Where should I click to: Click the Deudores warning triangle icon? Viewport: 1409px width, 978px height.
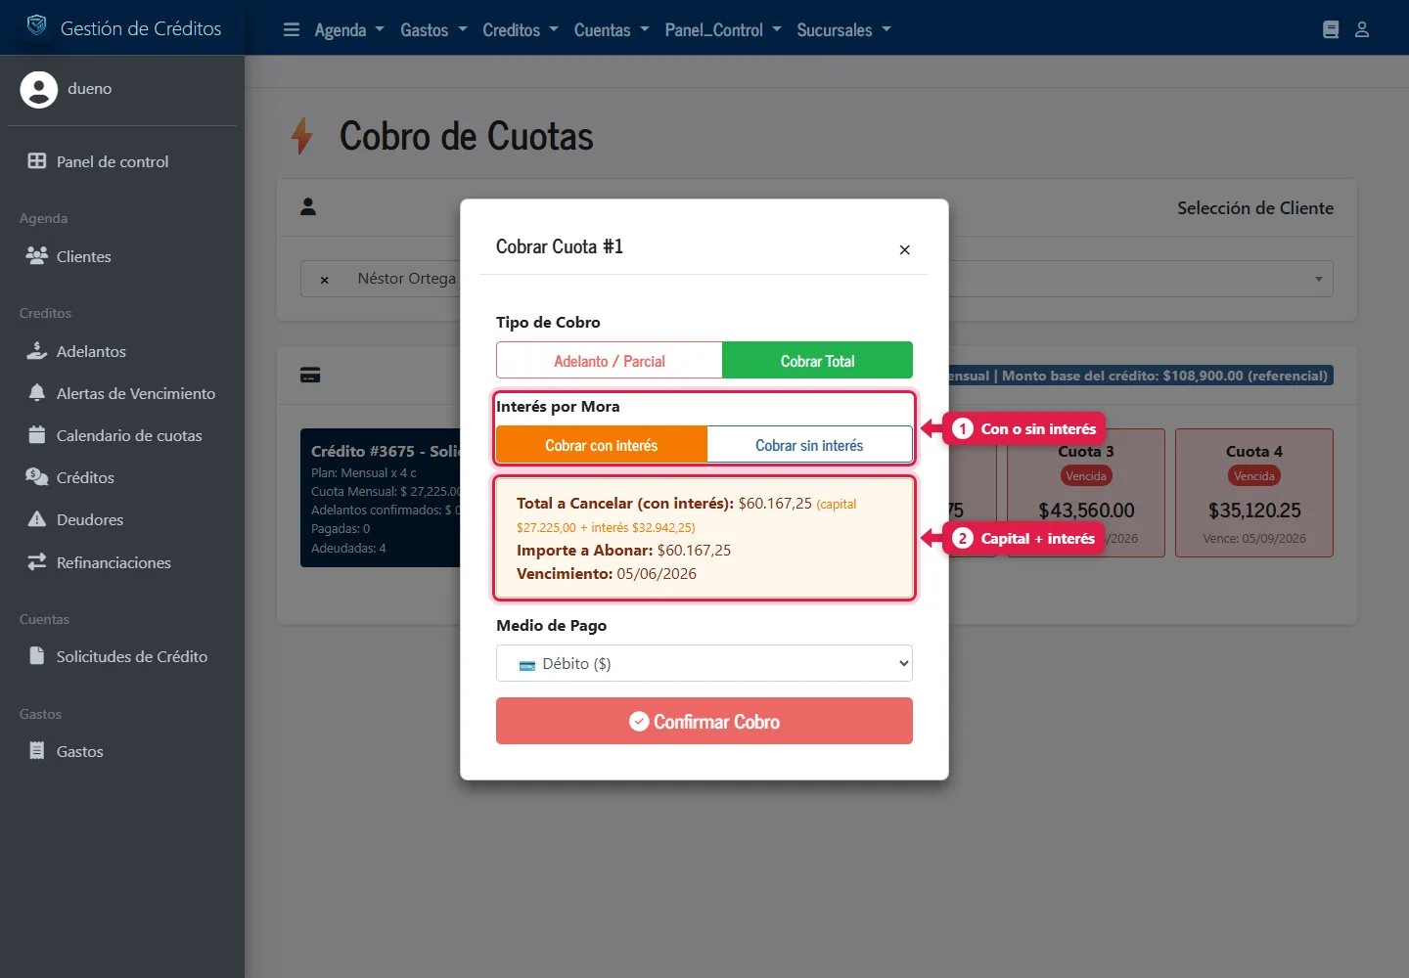[37, 519]
